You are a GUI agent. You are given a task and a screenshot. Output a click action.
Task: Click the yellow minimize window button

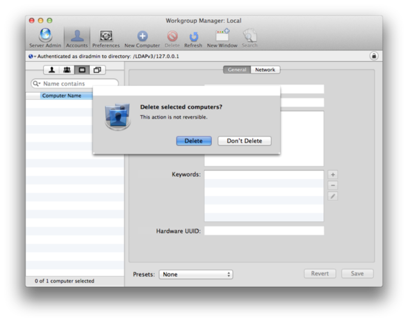(41, 20)
